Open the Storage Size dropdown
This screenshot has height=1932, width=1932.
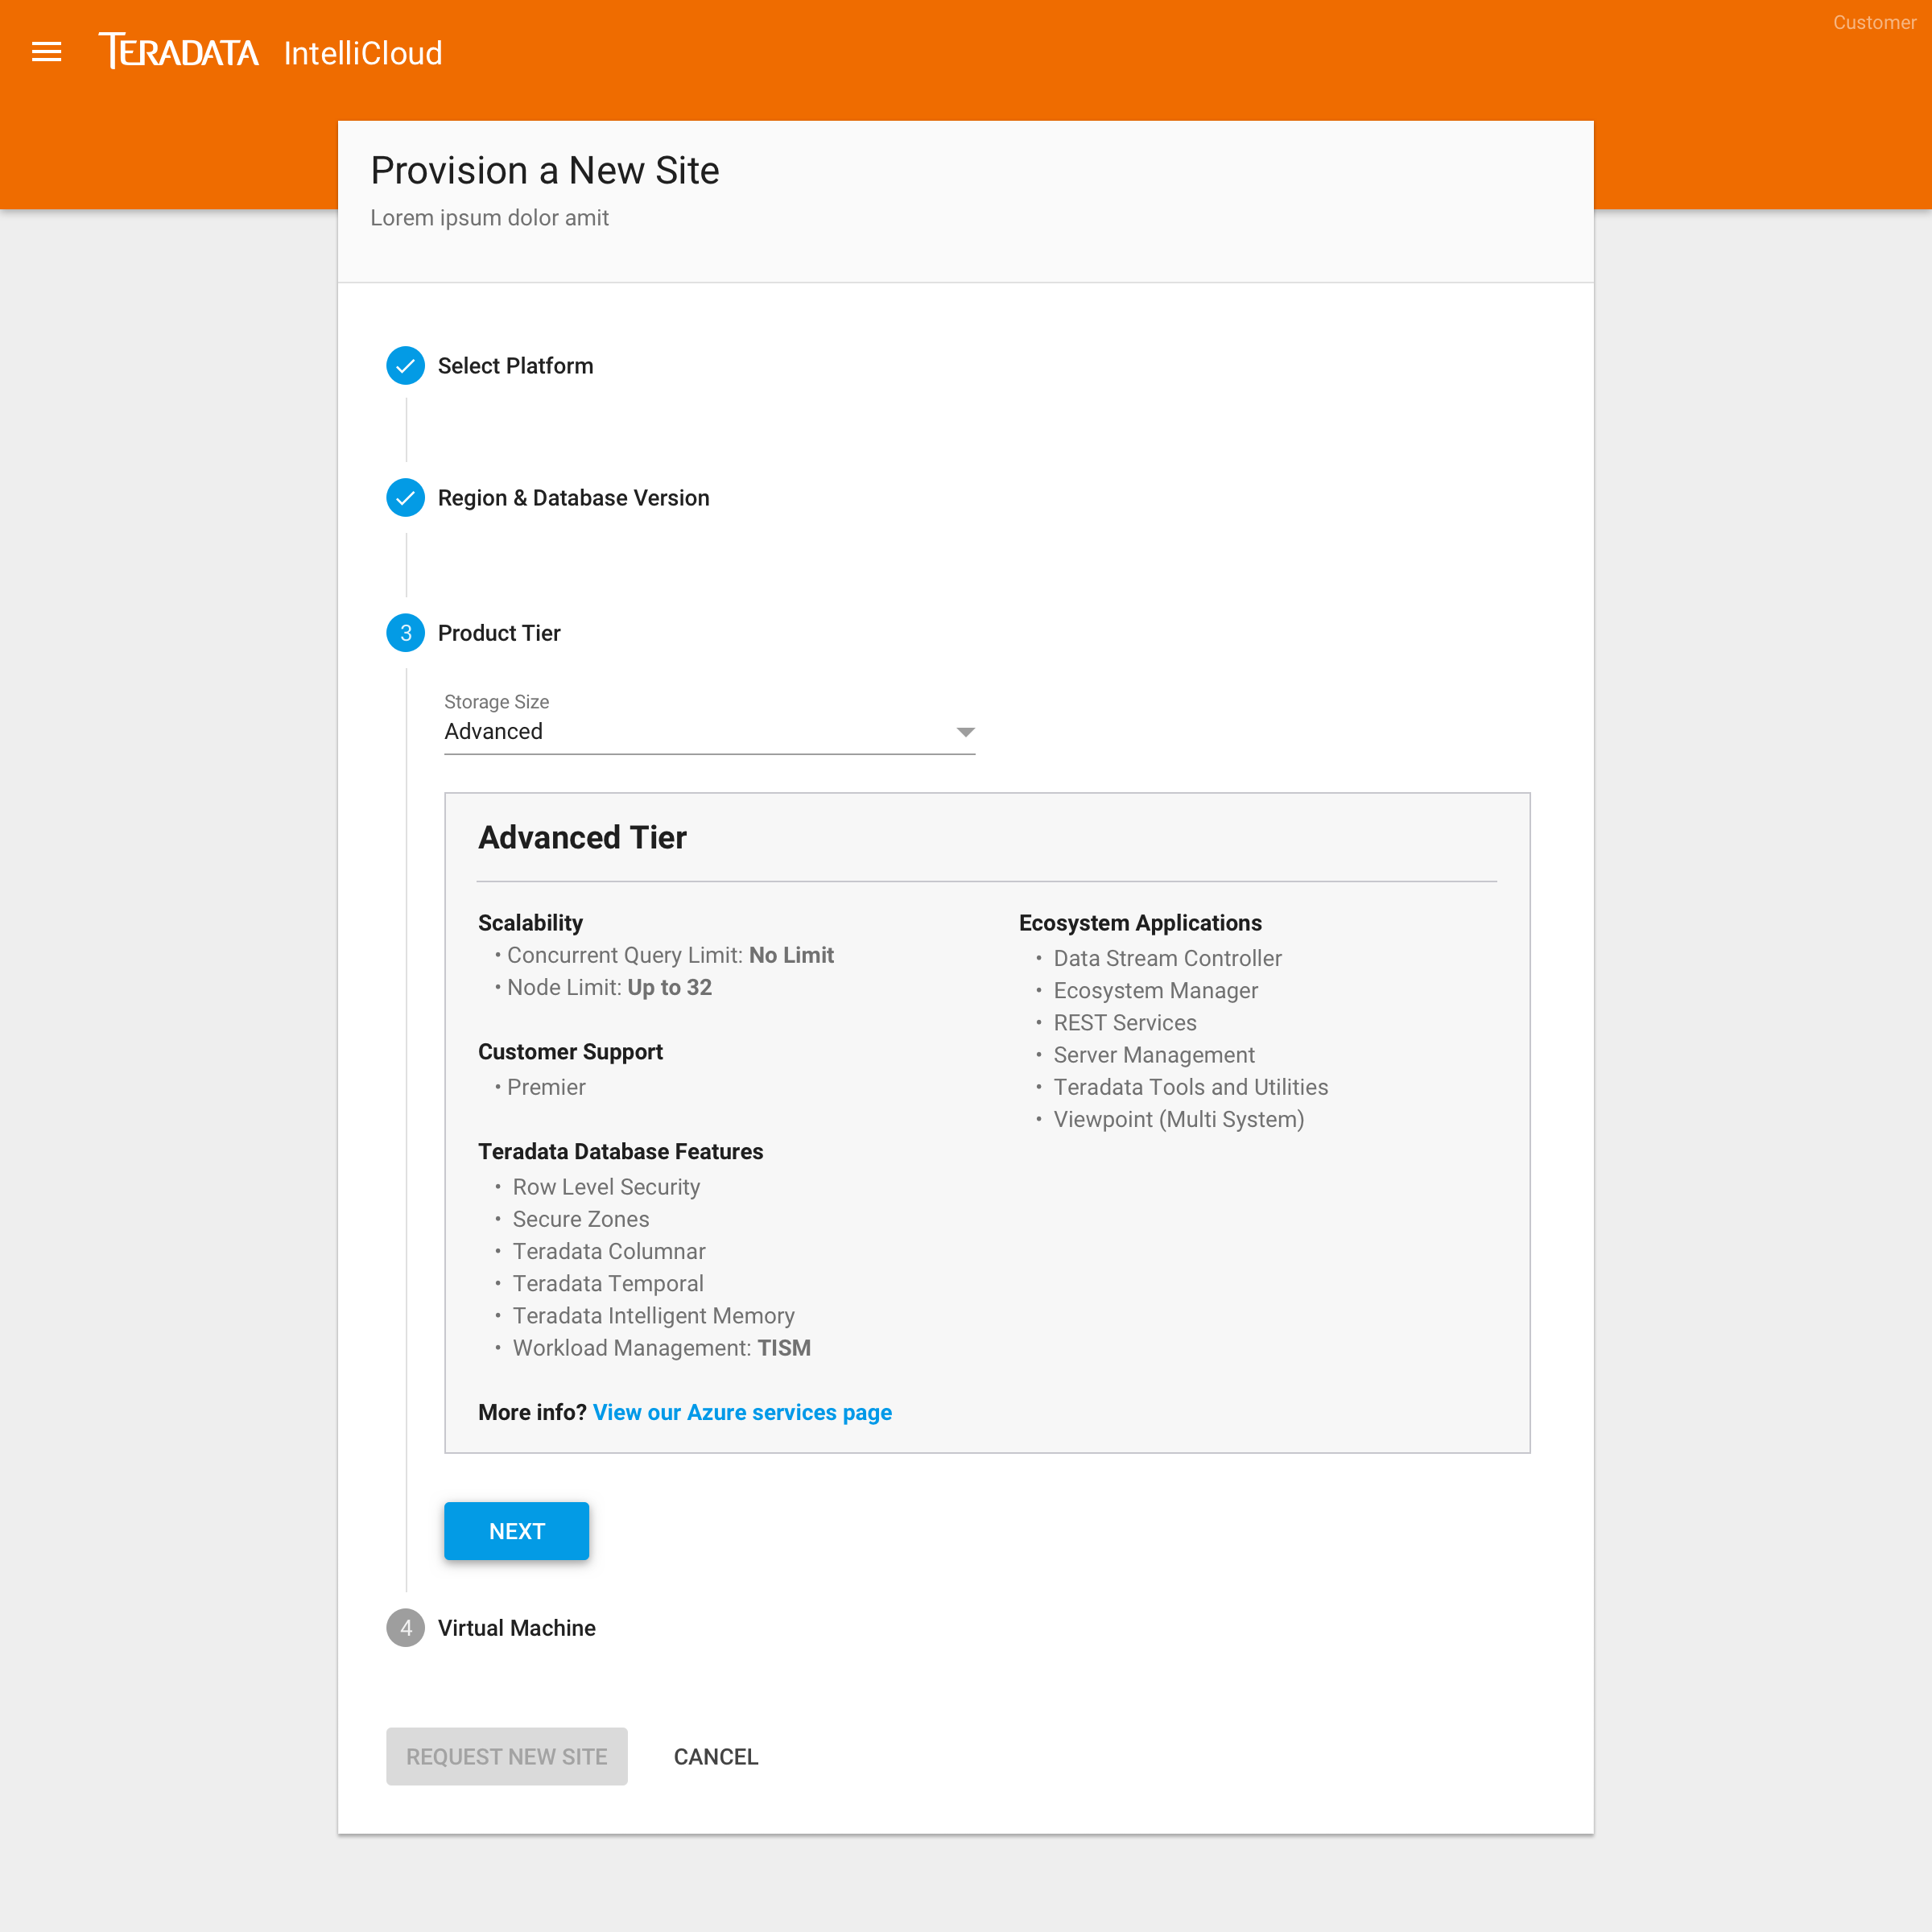pos(709,732)
